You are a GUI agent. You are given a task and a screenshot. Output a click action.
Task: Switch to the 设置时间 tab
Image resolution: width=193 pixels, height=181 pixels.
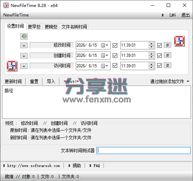click(x=15, y=26)
